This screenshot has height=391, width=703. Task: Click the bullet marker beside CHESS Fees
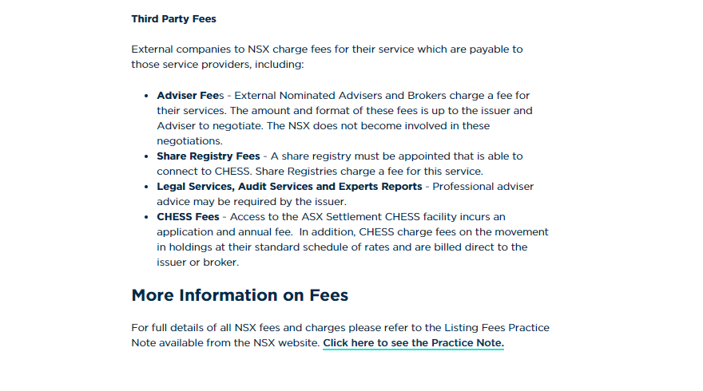147,217
